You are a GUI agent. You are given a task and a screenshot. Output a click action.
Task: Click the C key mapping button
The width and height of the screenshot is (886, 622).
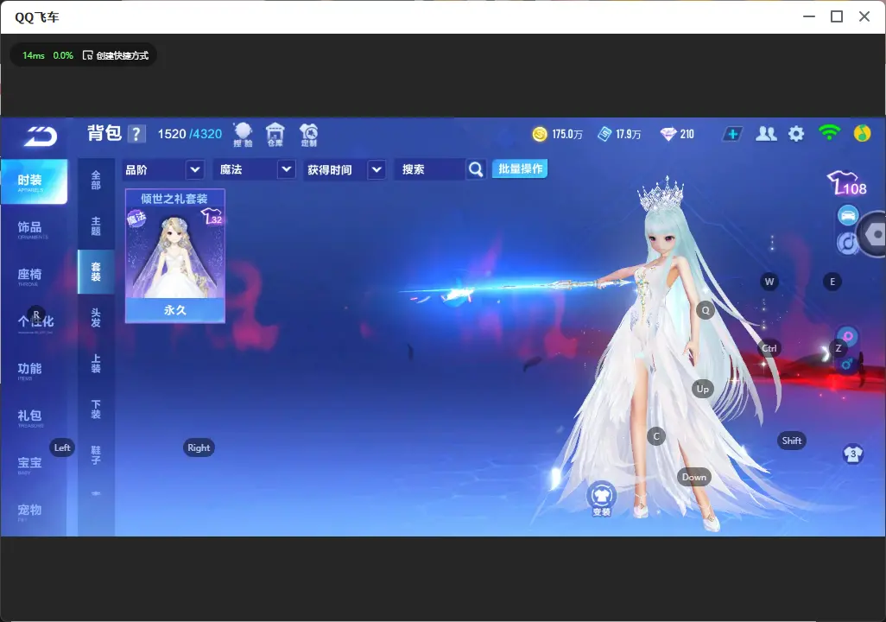point(656,436)
